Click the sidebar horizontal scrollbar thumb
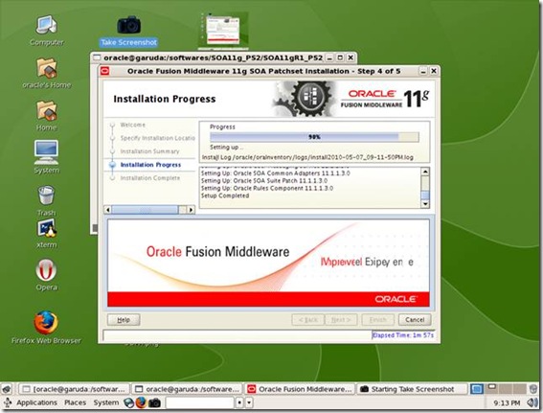Screen dimensions: 543x413 coord(146,210)
